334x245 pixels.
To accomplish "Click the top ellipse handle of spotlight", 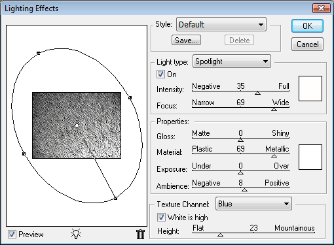I will click(39, 53).
